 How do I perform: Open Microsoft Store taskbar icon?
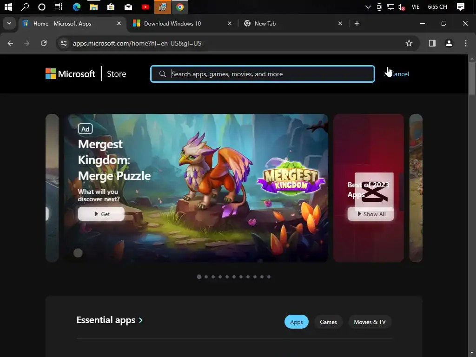pos(111,7)
